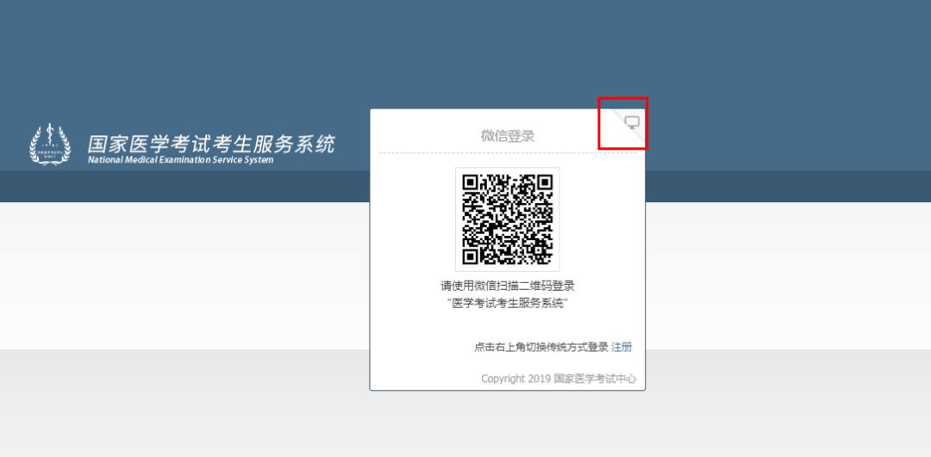The width and height of the screenshot is (931, 457).
Task: Switch to traditional login via monitor icon
Action: point(632,123)
